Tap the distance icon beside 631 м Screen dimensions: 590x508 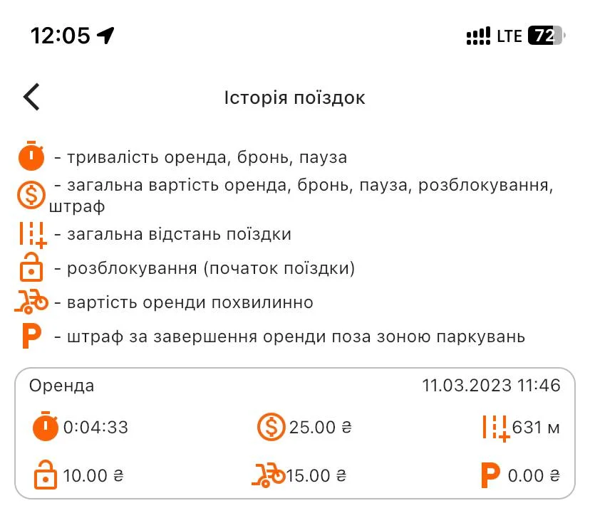(496, 428)
